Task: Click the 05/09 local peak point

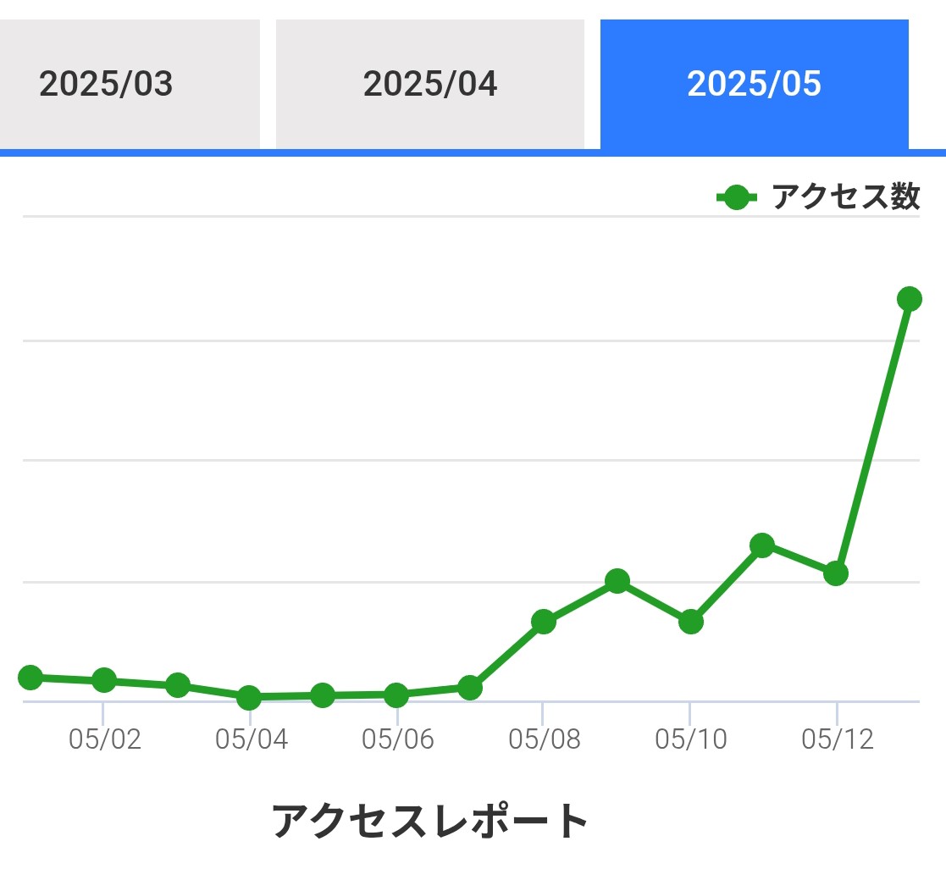Action: [x=617, y=581]
